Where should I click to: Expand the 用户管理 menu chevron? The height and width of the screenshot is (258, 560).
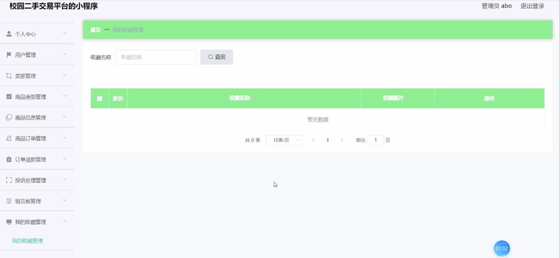coord(65,54)
